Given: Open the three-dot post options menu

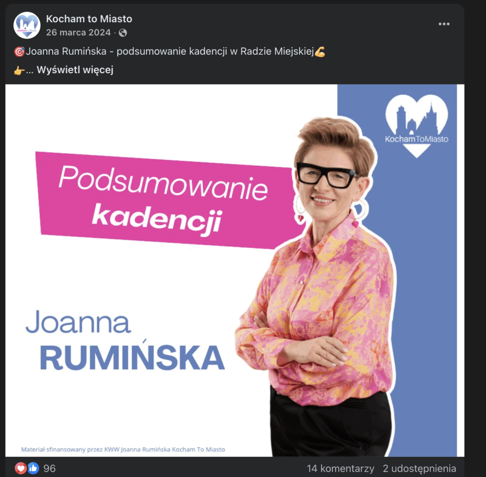Looking at the screenshot, I should pyautogui.click(x=444, y=24).
